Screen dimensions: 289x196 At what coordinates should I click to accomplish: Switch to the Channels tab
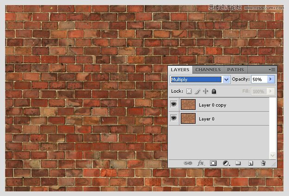pyautogui.click(x=208, y=70)
